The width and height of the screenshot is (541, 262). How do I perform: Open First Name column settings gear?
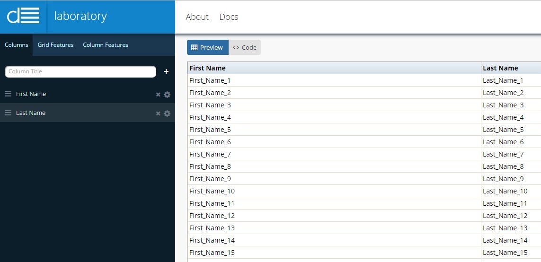coord(167,95)
